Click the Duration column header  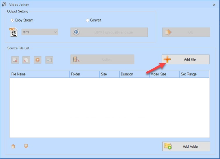(134, 74)
